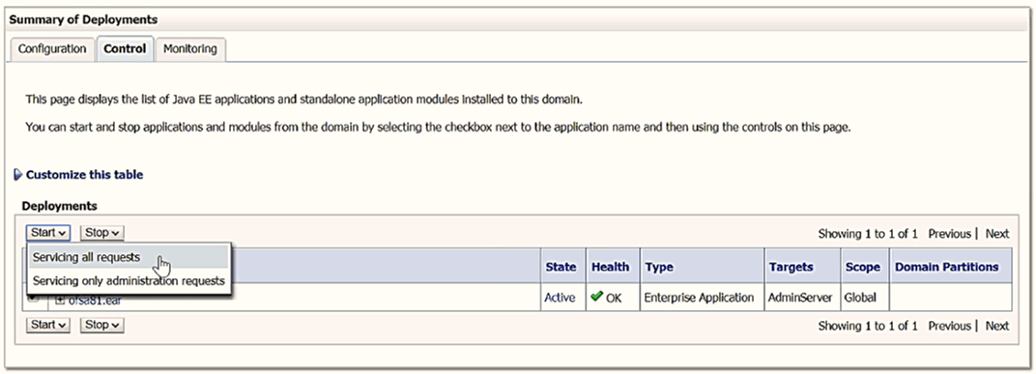Select the Control tab
Screen dimensions: 1036x374
[125, 49]
